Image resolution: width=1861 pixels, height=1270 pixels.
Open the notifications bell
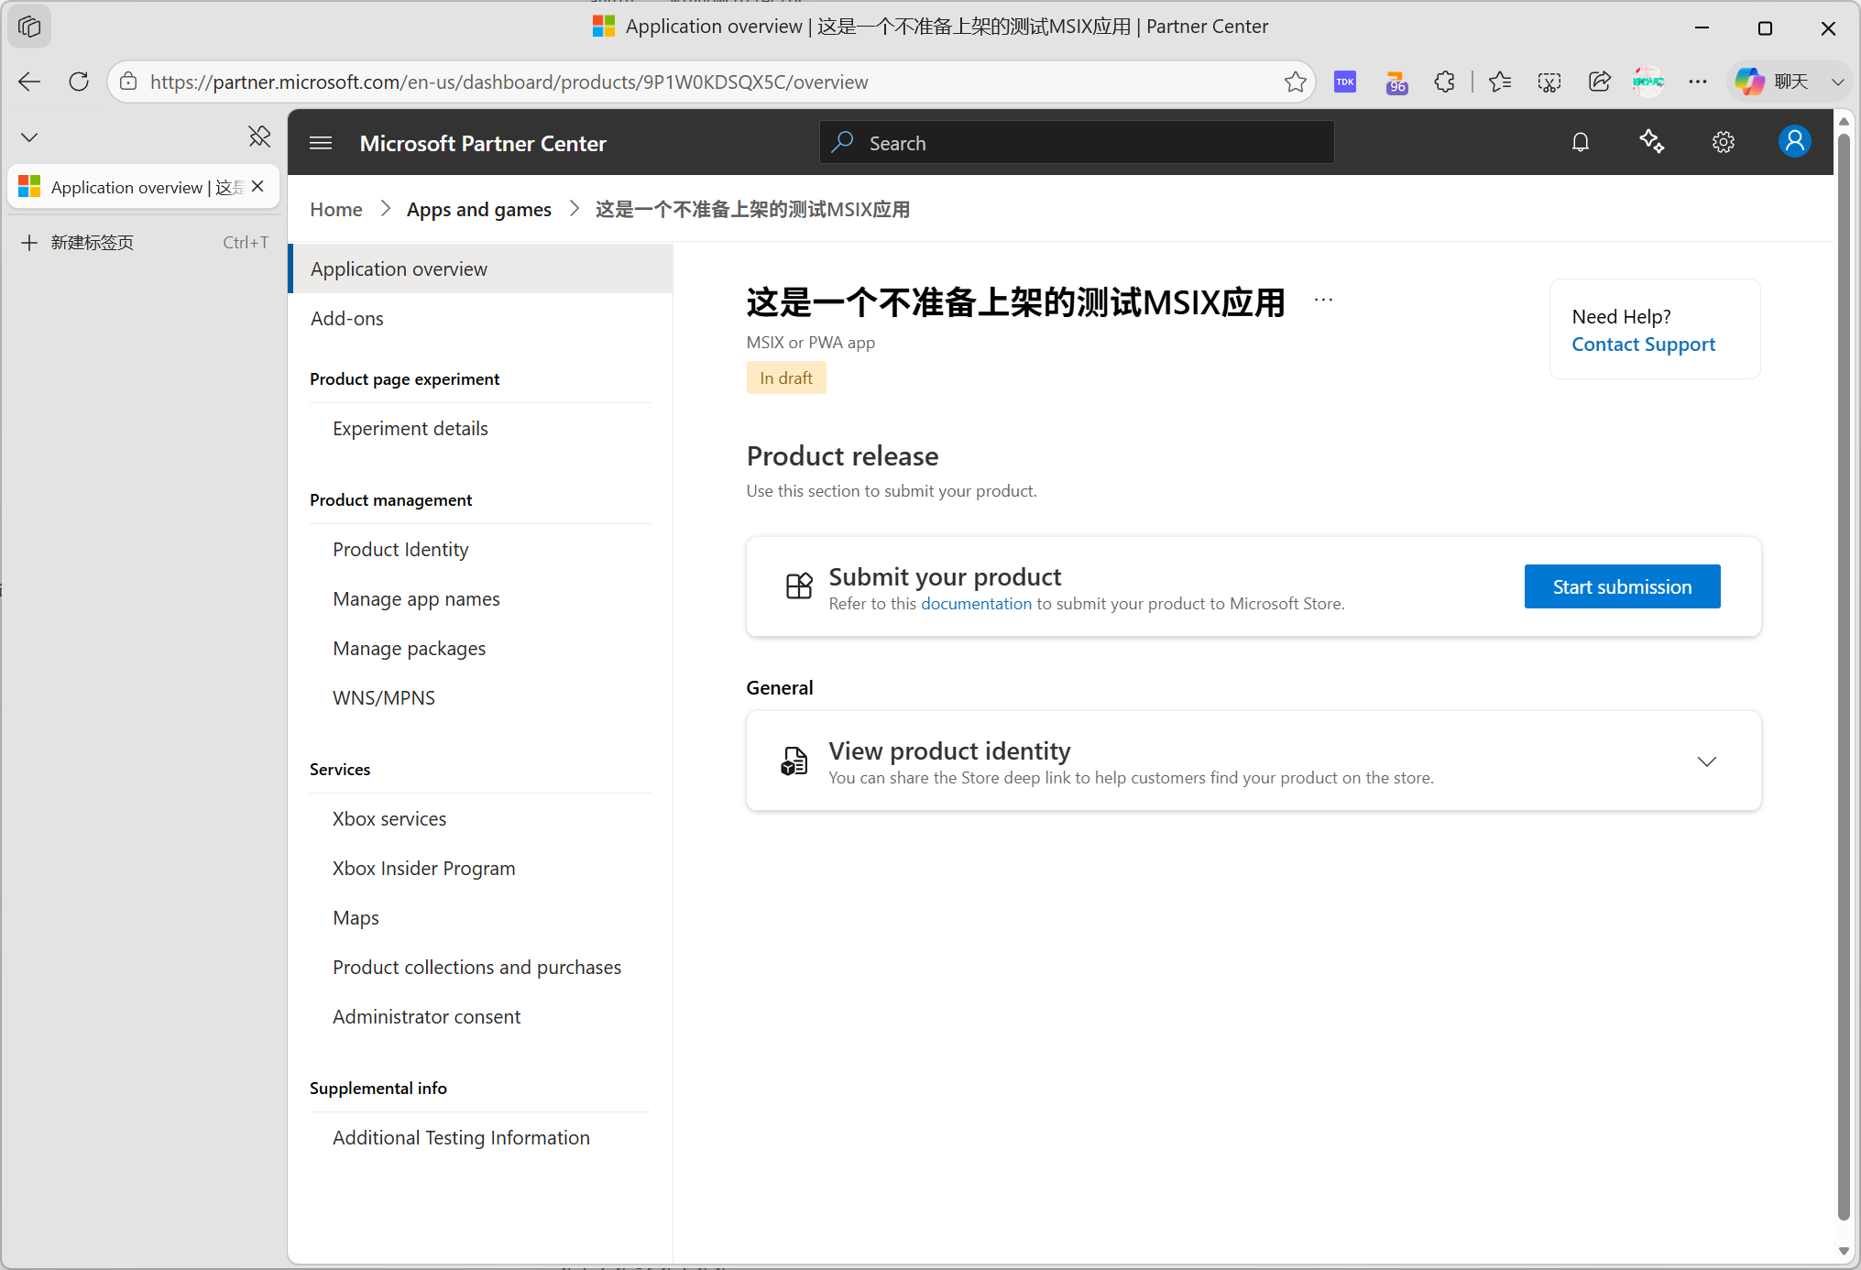point(1581,142)
